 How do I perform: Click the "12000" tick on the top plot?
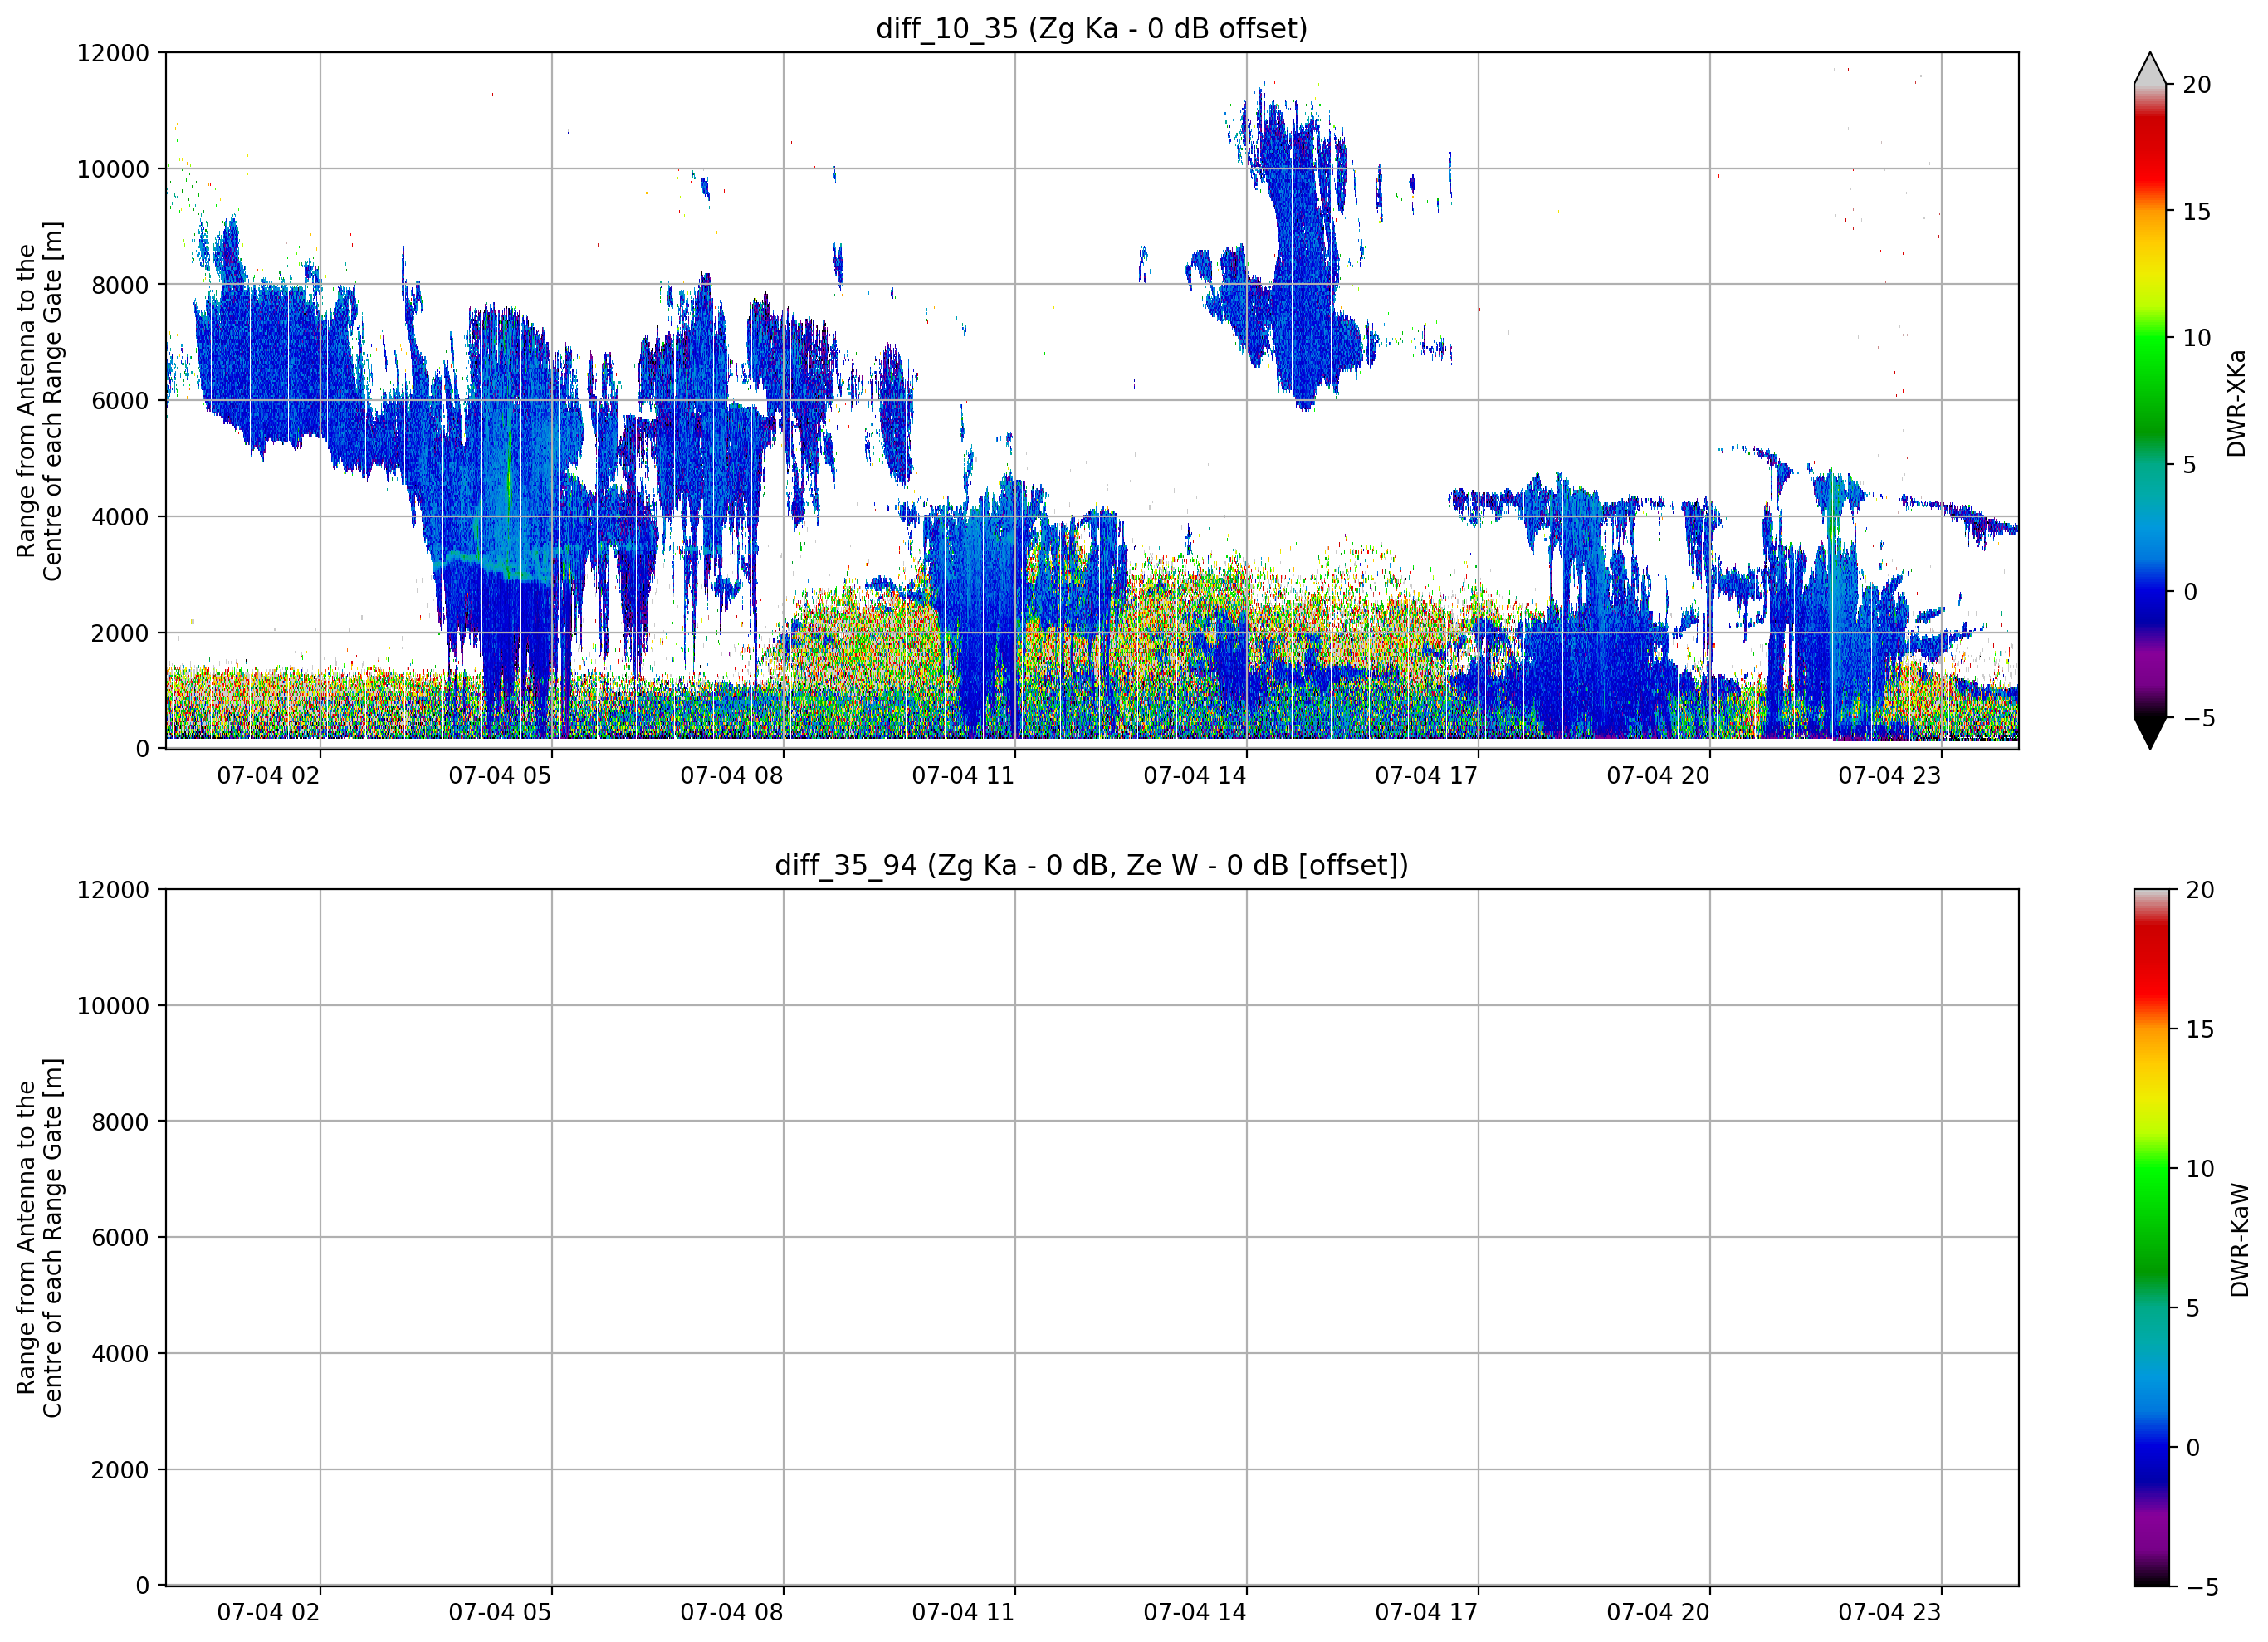click(x=113, y=53)
